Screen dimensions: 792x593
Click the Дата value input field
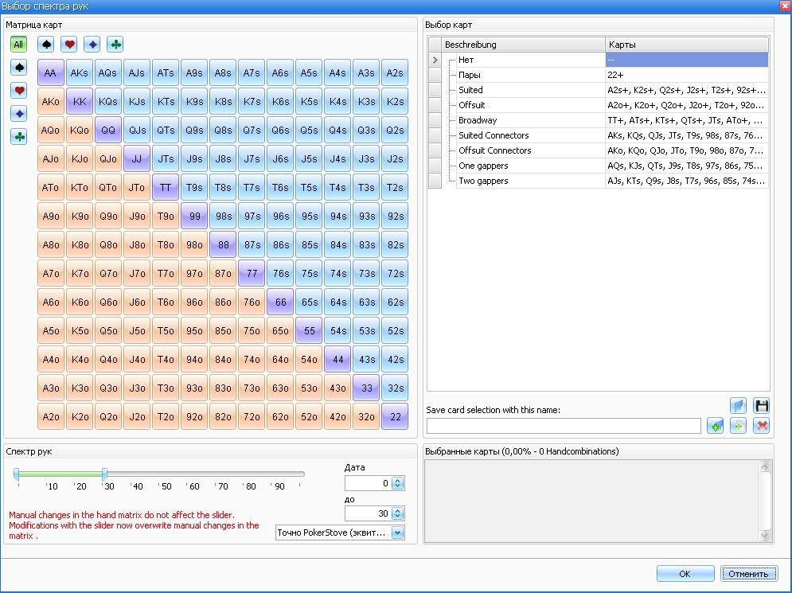(x=369, y=483)
